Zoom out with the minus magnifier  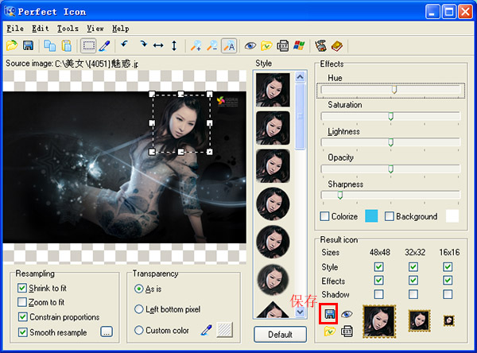coord(212,45)
